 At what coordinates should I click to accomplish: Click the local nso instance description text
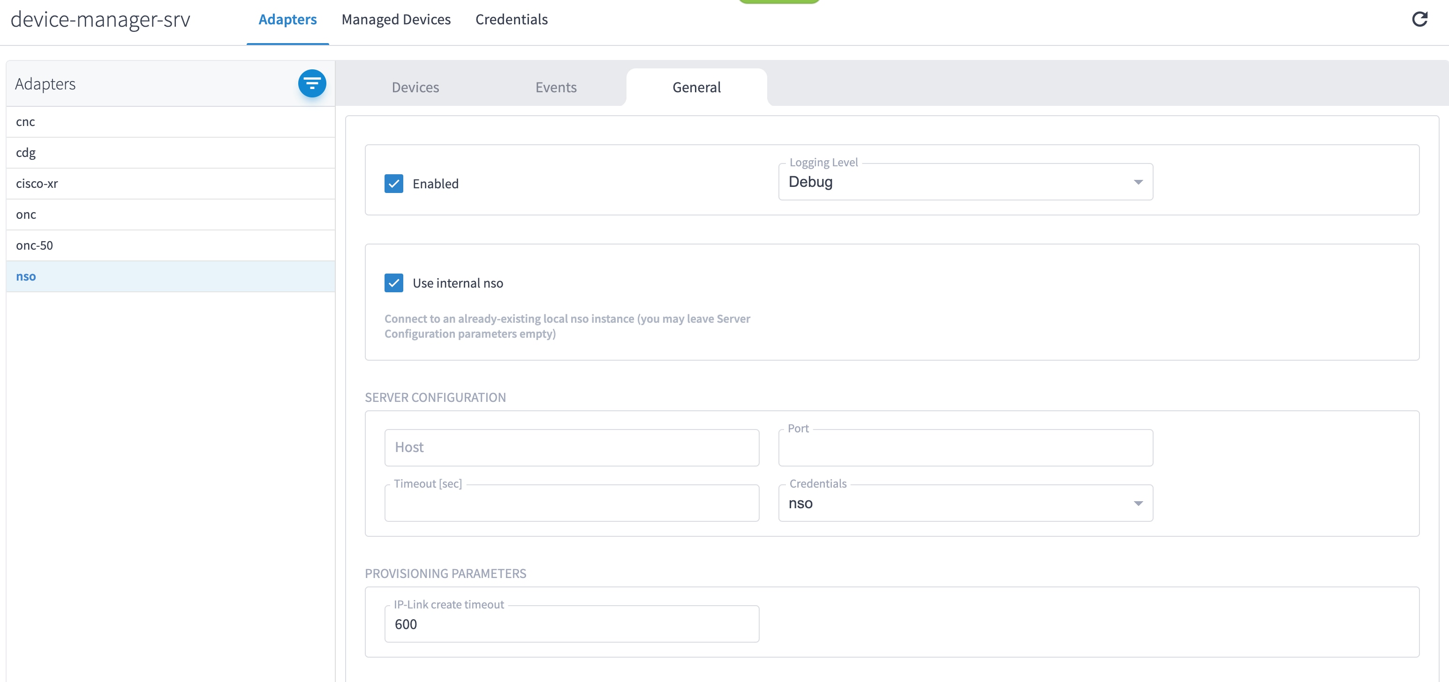567,326
